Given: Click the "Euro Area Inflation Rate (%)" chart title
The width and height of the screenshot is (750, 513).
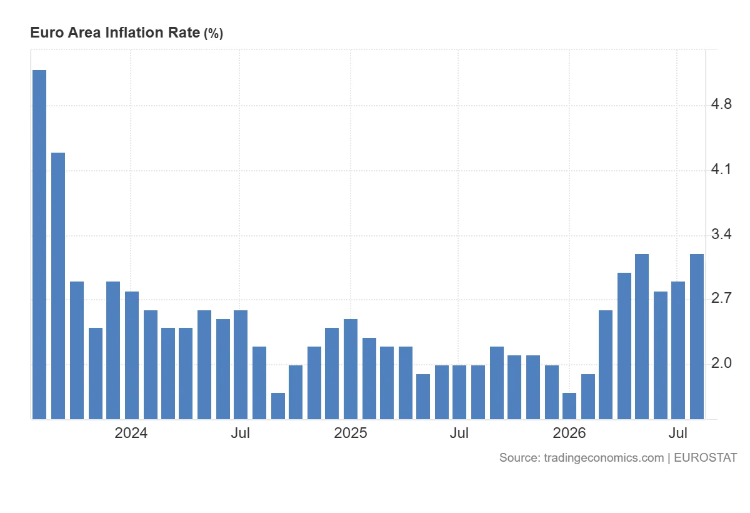Looking at the screenshot, I should (126, 33).
